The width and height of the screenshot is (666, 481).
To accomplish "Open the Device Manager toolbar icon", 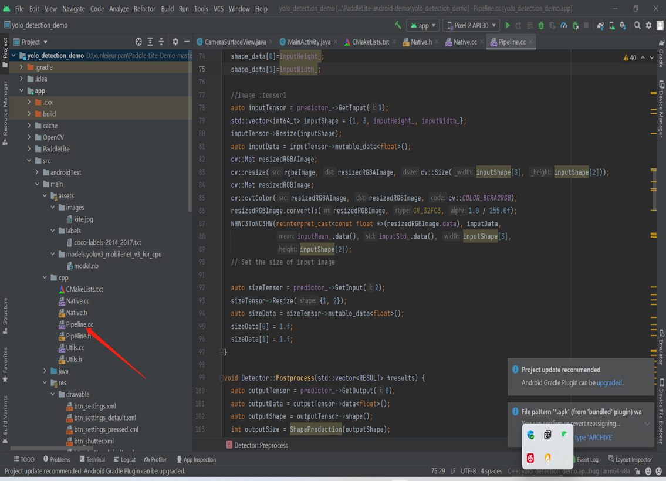I will click(611, 25).
